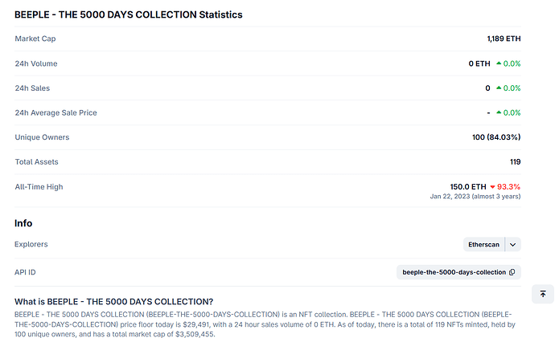Click the 1,189 ETH market cap value
Screen dimensions: 555x338
504,39
